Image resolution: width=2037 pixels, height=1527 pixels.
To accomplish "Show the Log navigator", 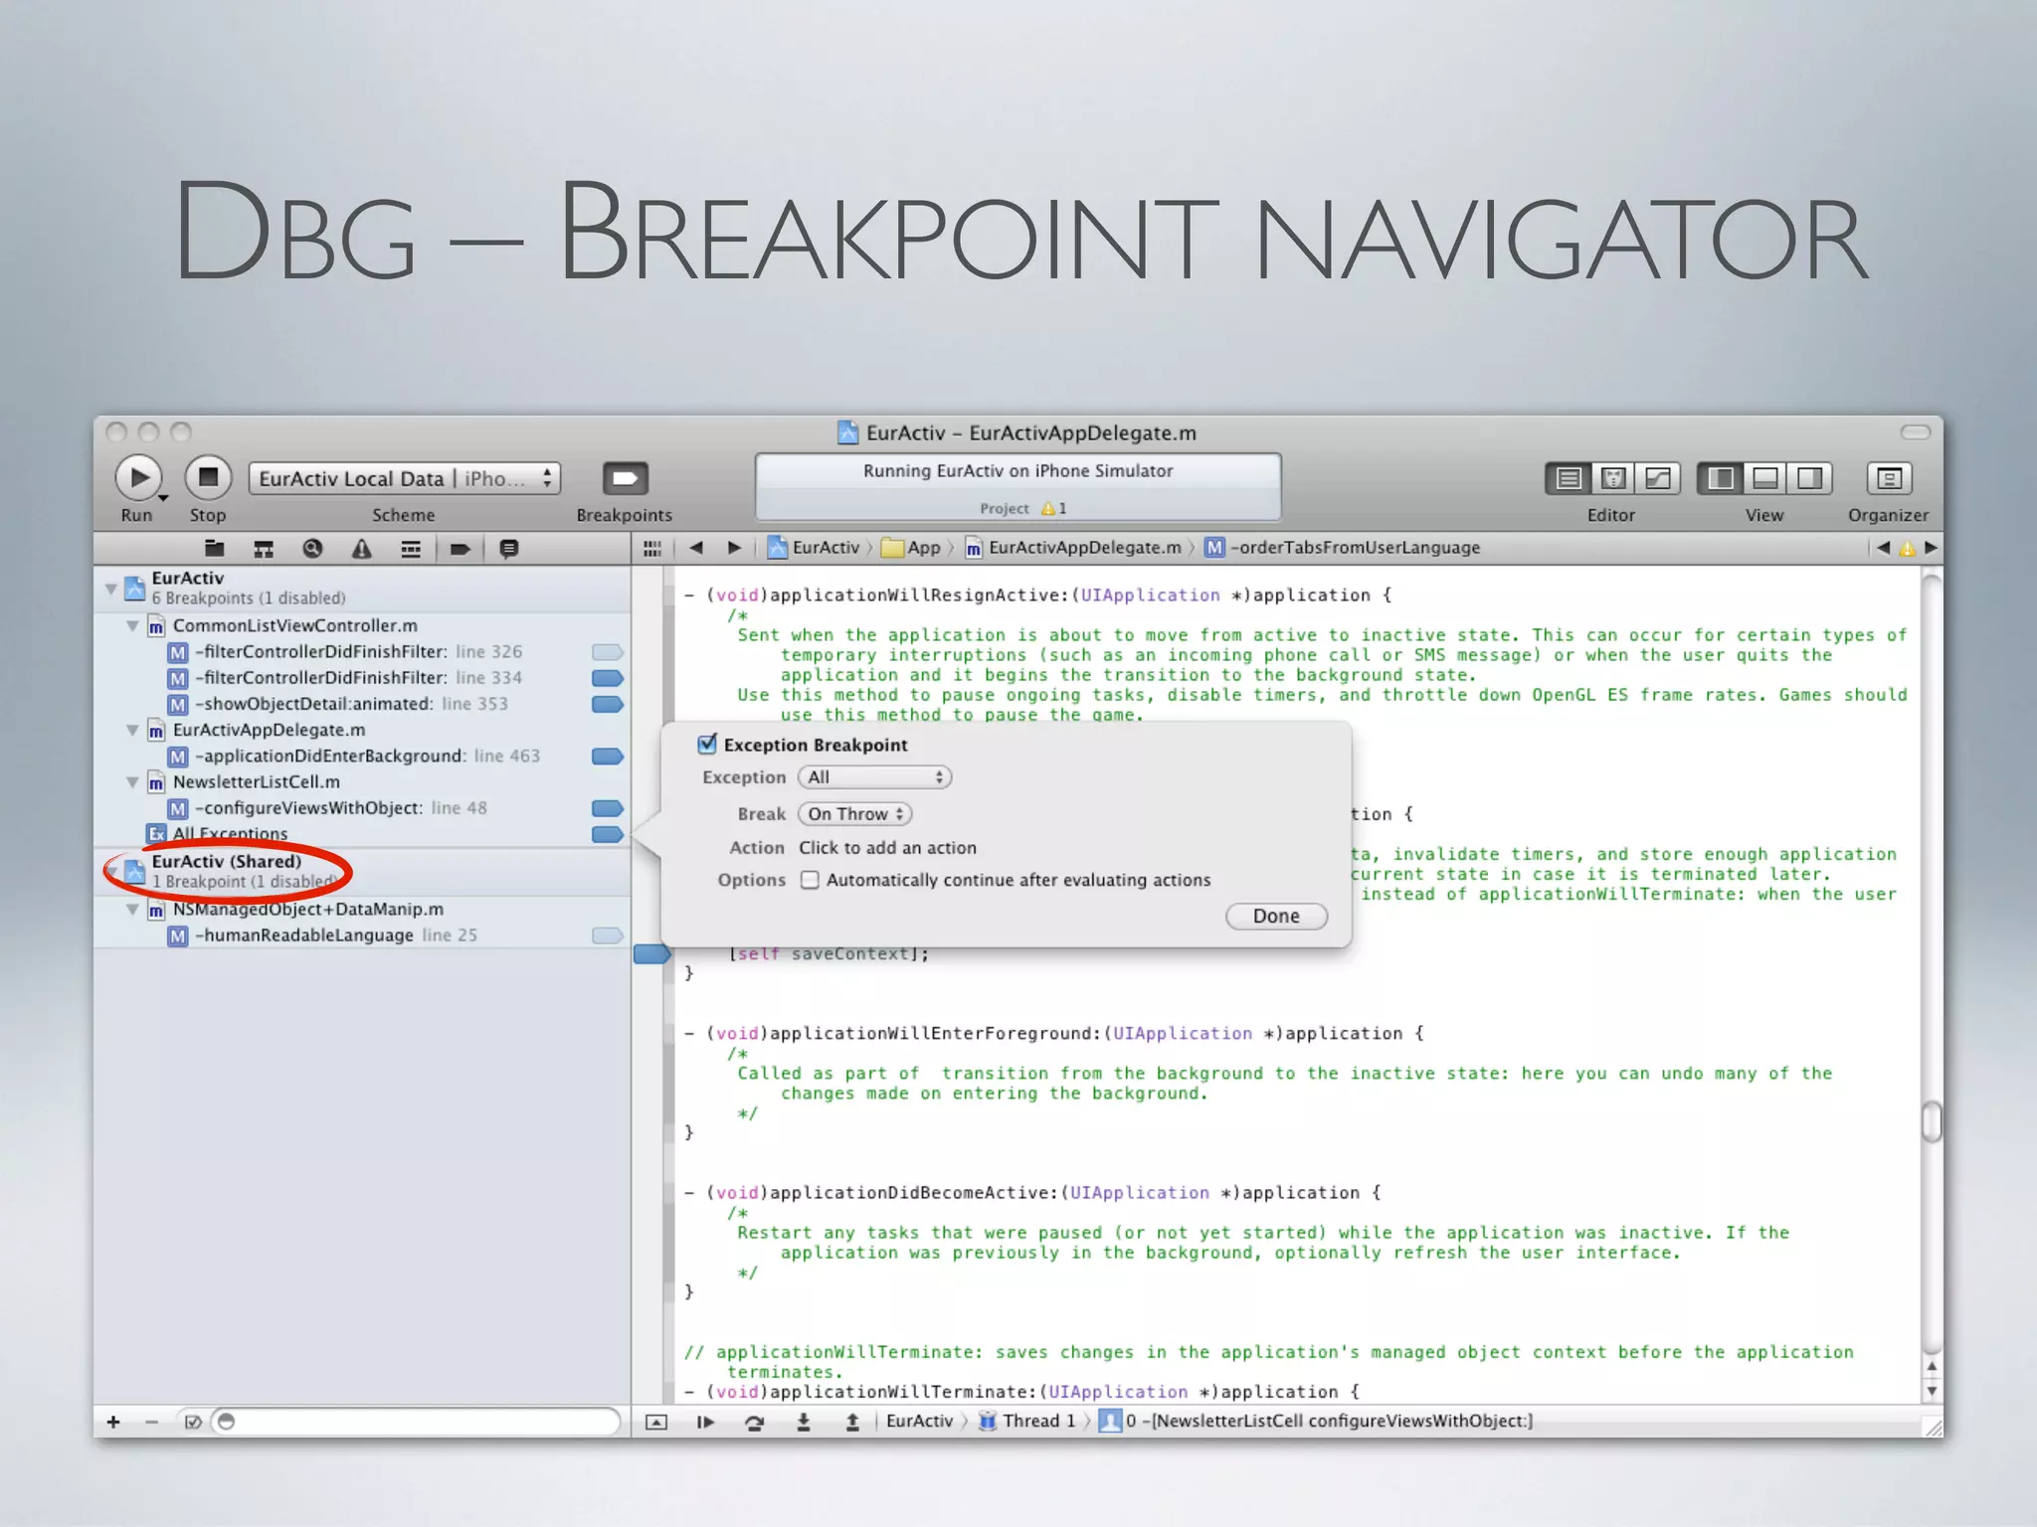I will coord(508,548).
